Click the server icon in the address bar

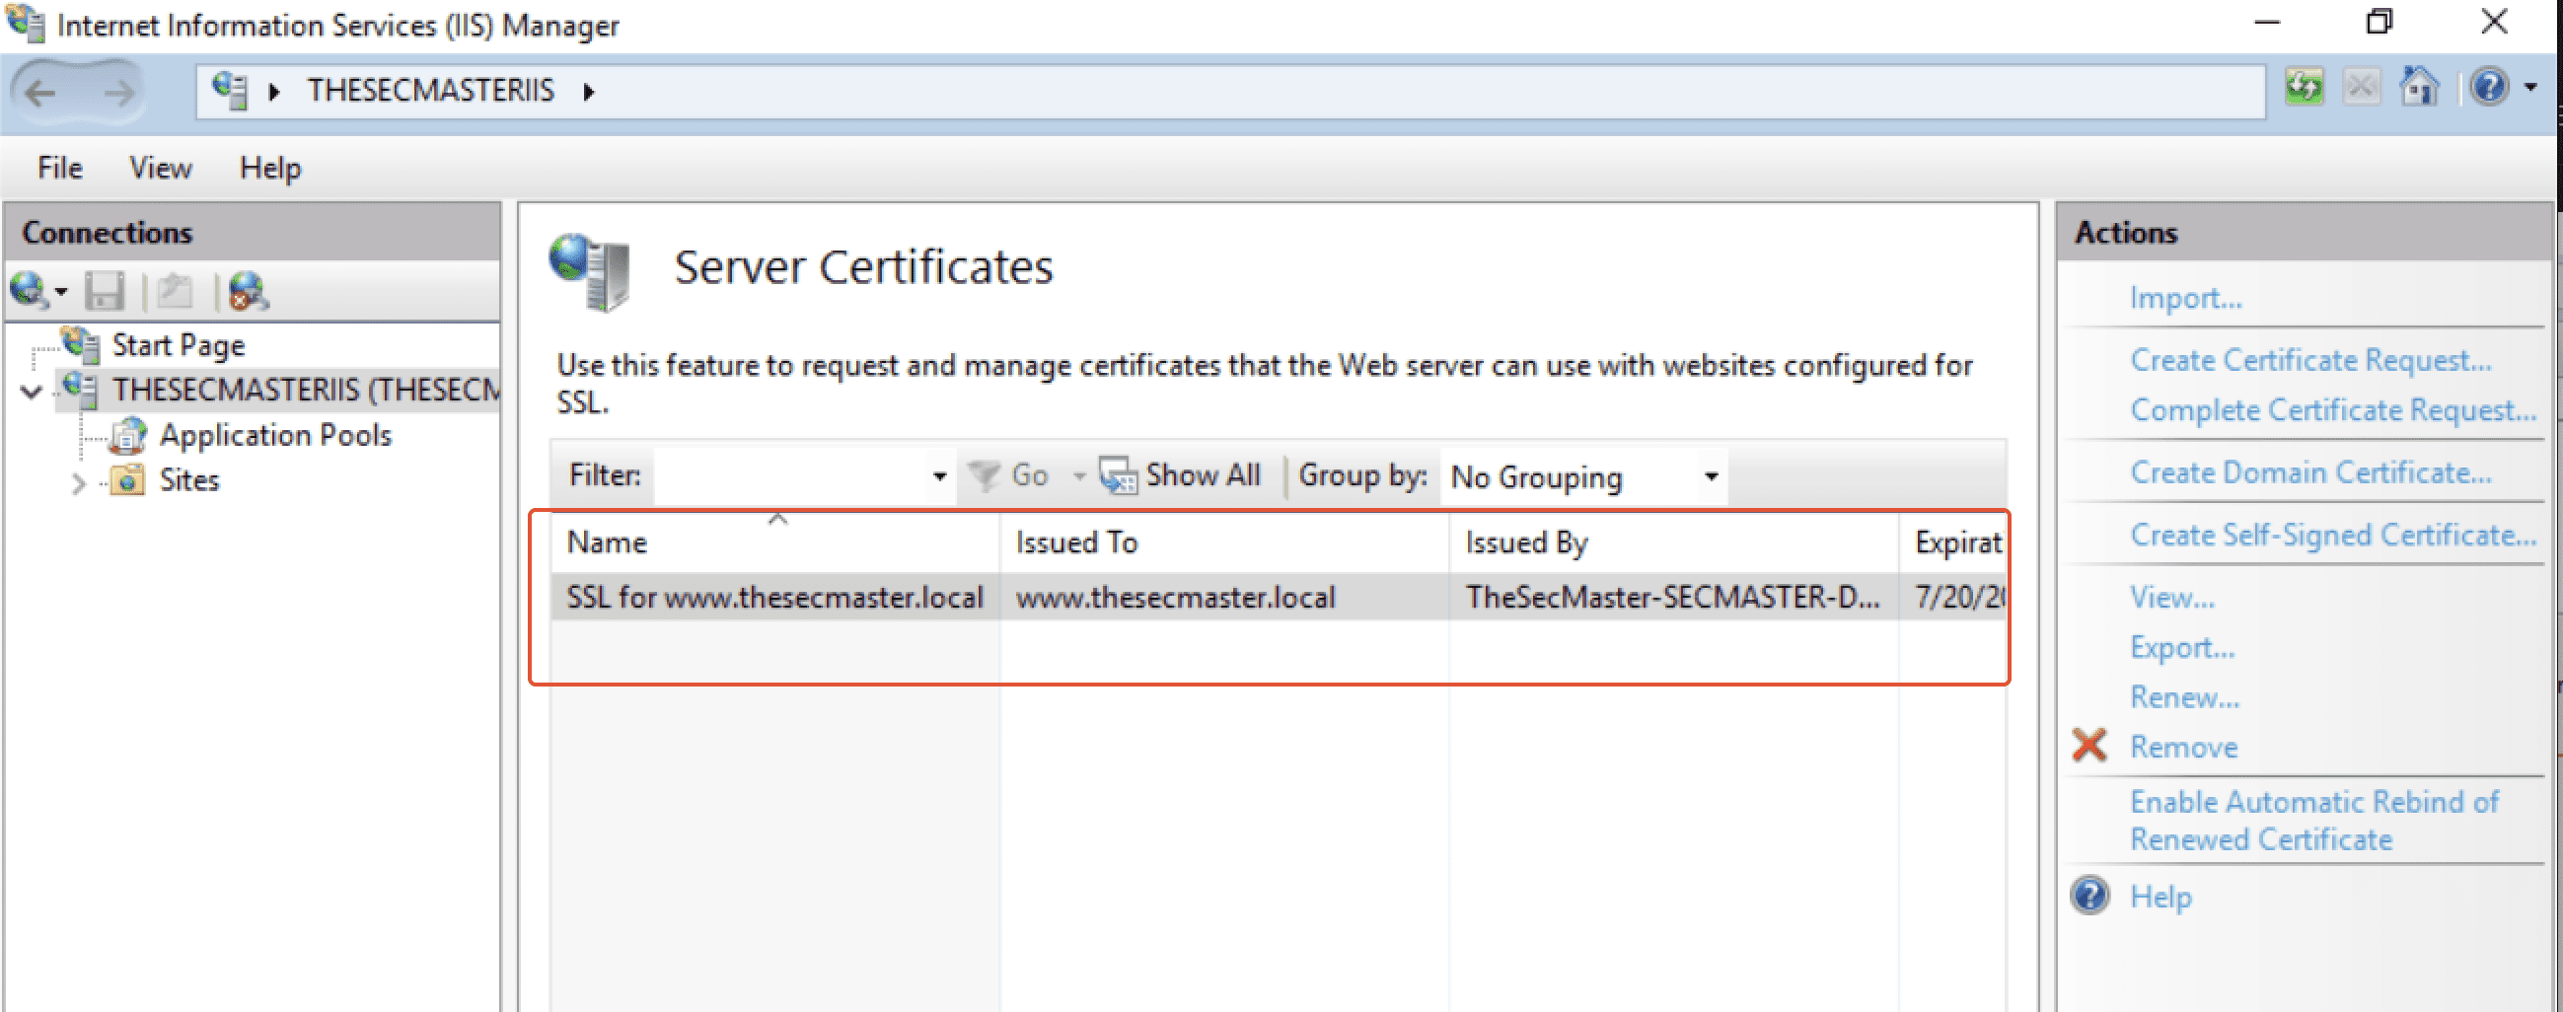click(x=230, y=91)
